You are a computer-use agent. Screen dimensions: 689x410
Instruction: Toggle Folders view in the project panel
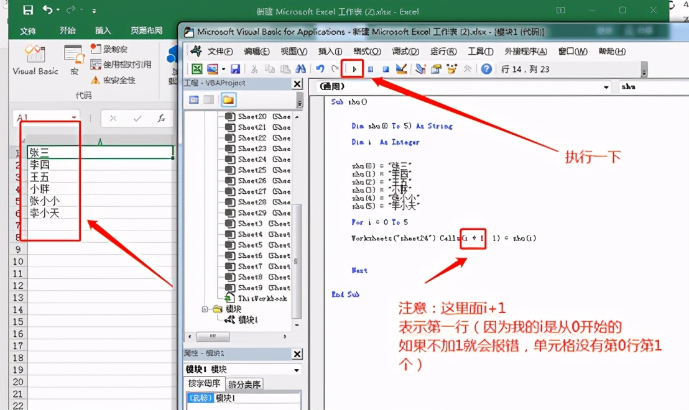tap(228, 99)
